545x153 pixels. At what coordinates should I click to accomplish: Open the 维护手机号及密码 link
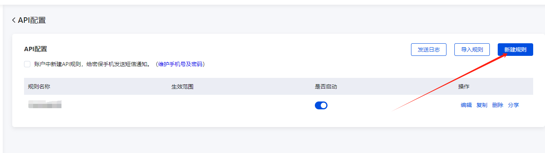(181, 64)
